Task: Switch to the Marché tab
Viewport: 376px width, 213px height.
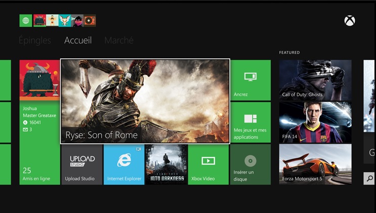Action: (x=119, y=40)
